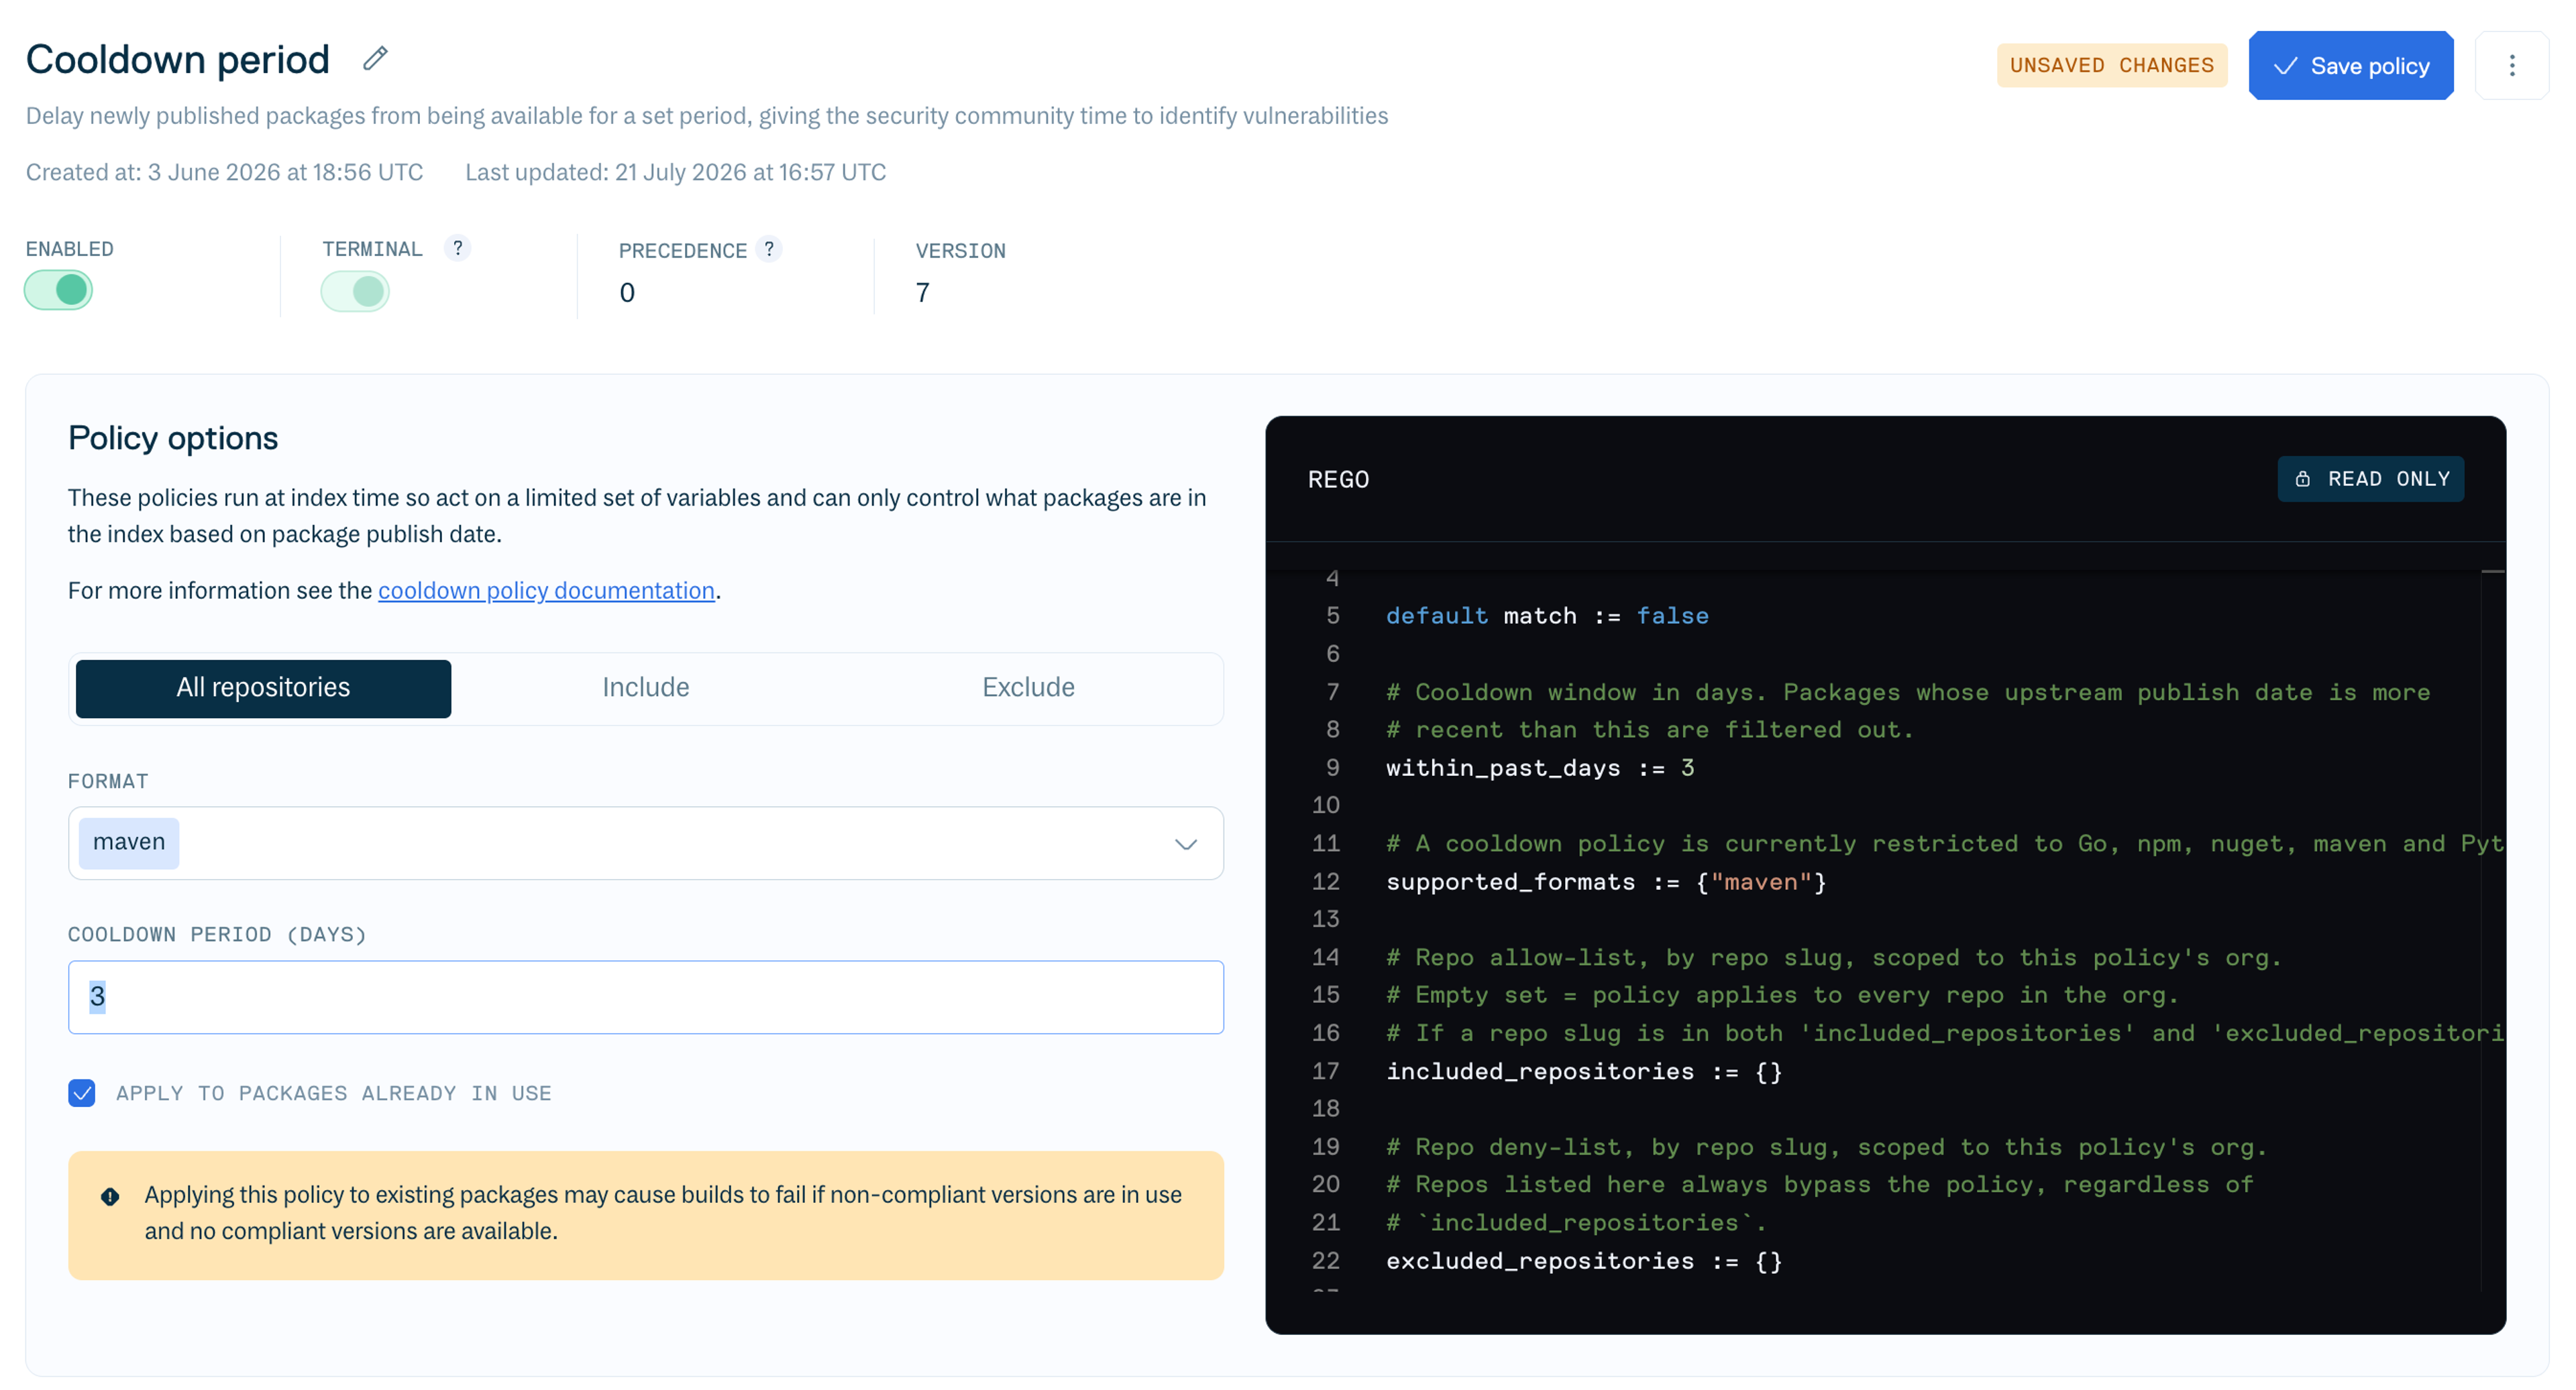The image size is (2576, 1390).
Task: Click the Terminal help question mark
Action: (x=457, y=248)
